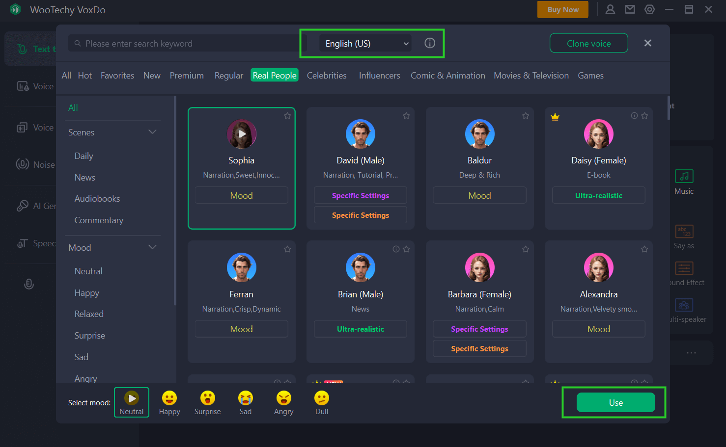
Task: Favorite the Baldur voice with star
Action: point(526,116)
